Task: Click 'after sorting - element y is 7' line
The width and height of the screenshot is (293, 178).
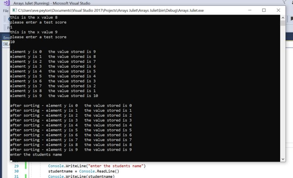Action: 71,140
